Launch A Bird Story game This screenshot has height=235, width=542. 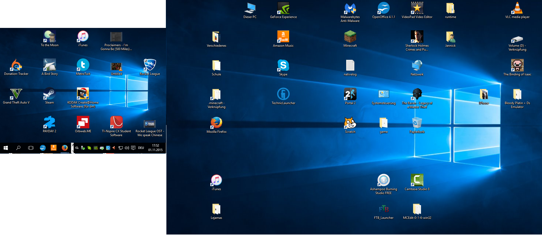click(50, 67)
